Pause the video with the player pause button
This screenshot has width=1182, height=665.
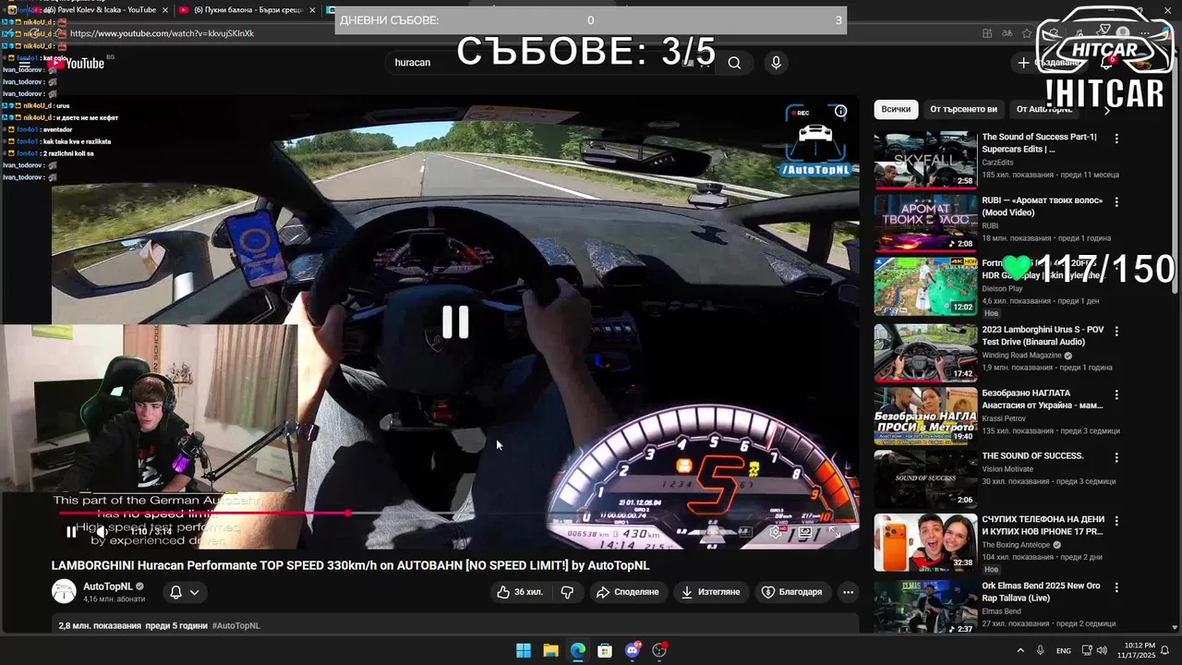[x=71, y=532]
